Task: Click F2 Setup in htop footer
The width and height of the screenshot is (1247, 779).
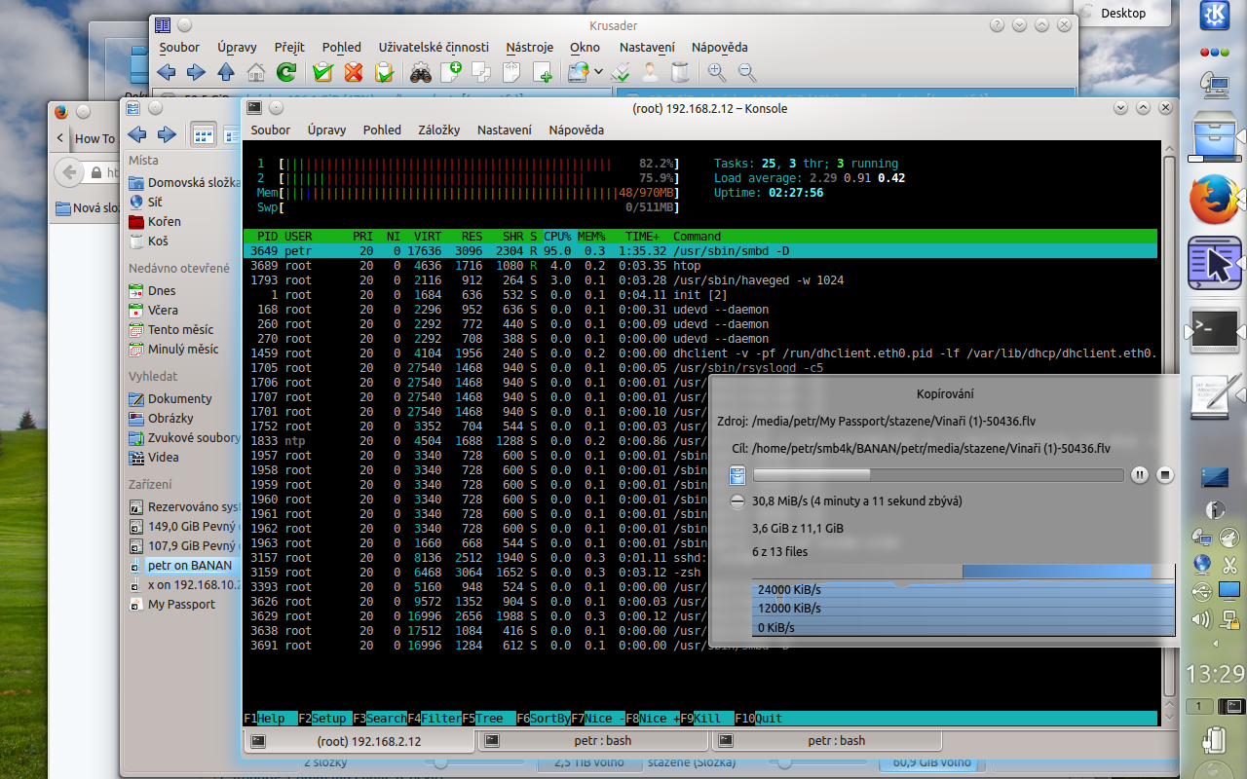Action: (x=325, y=719)
